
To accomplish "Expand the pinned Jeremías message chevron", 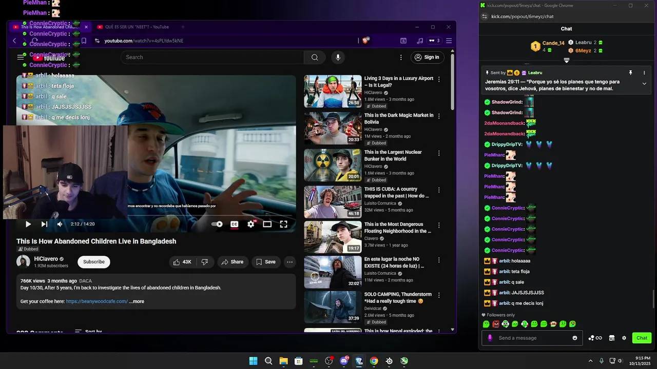I will [x=644, y=84].
